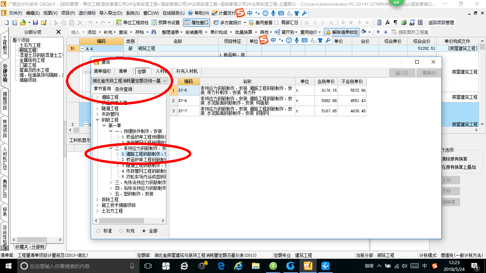Screen dimensions: 486x273
Task: Switch to the 清单指引 tab
Action: click(x=102, y=71)
